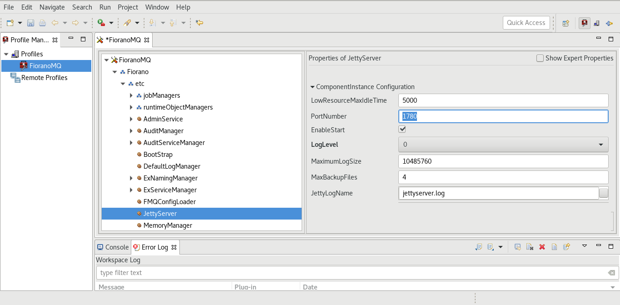620x305 pixels.
Task: Click the Run external tools icon
Action: point(101,23)
